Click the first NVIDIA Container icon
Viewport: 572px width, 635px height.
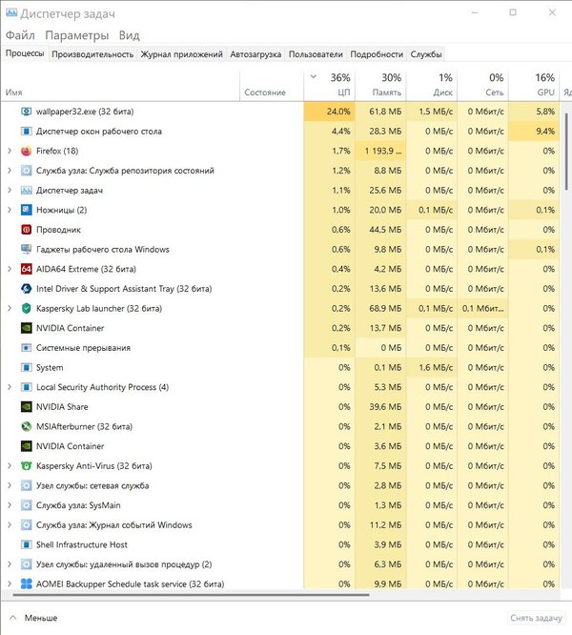point(26,328)
